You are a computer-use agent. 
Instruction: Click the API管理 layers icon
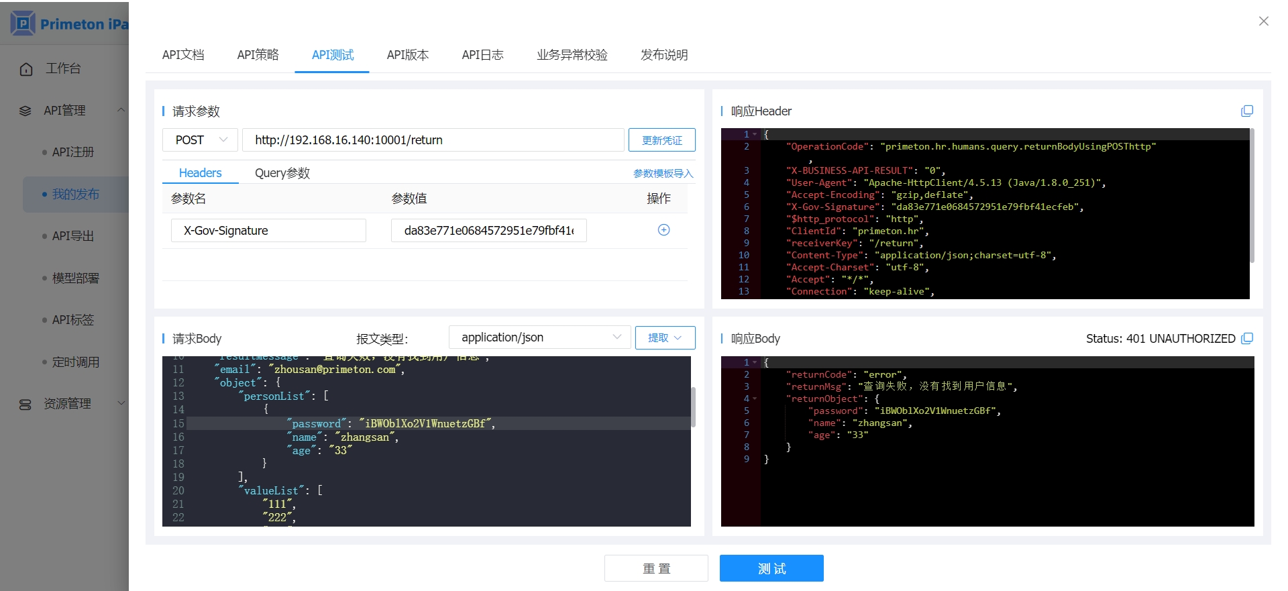25,111
